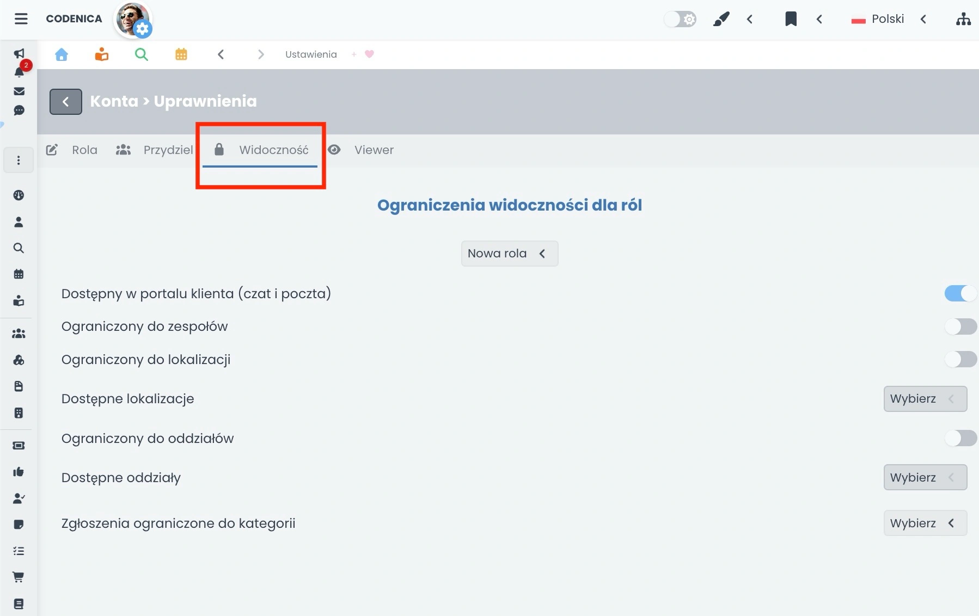Expand the 'Nowa rola' role selector

click(510, 253)
